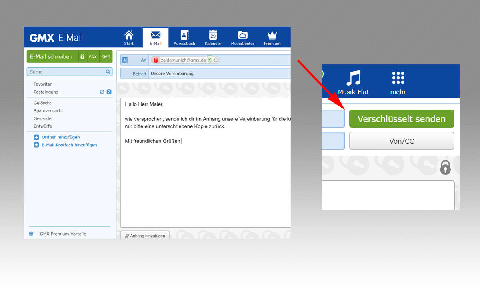Switch to the E-Mail tab
Image resolution: width=480 pixels, height=288 pixels.
pyautogui.click(x=156, y=38)
